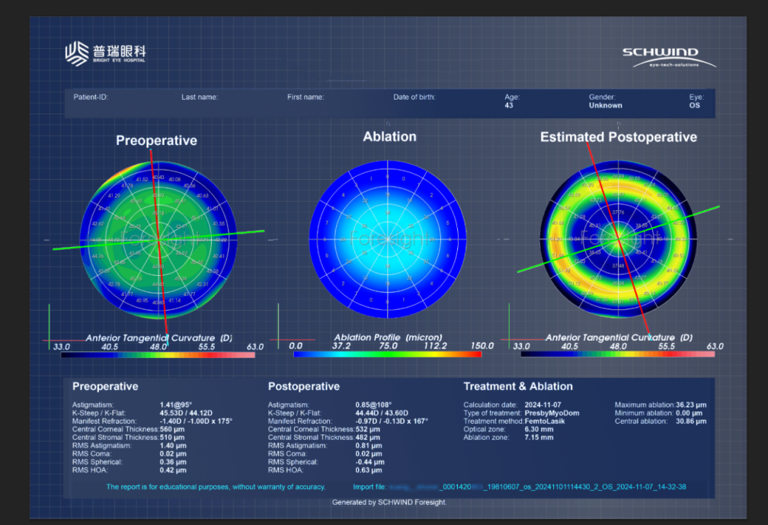Select treatment type 'PresbyMyoDom'
The width and height of the screenshot is (768, 525).
click(552, 413)
